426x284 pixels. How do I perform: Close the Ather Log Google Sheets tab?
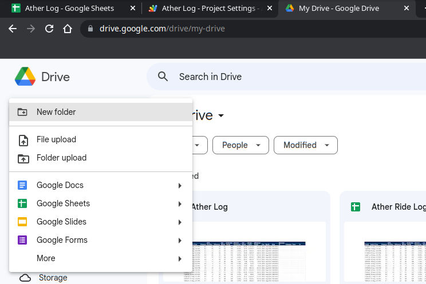coord(133,9)
